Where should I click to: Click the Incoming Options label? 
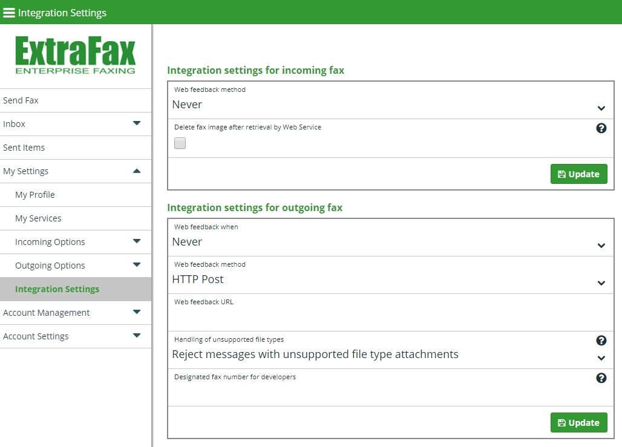click(x=50, y=242)
